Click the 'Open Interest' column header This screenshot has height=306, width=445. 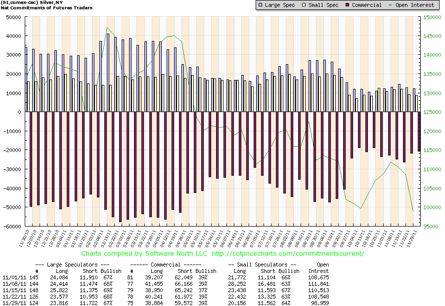(x=319, y=268)
